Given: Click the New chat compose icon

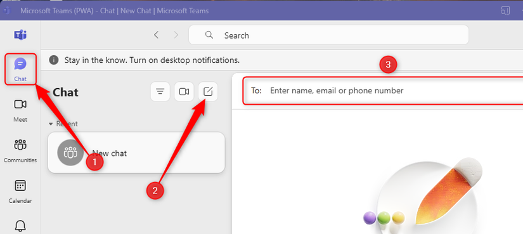Looking at the screenshot, I should tap(208, 91).
